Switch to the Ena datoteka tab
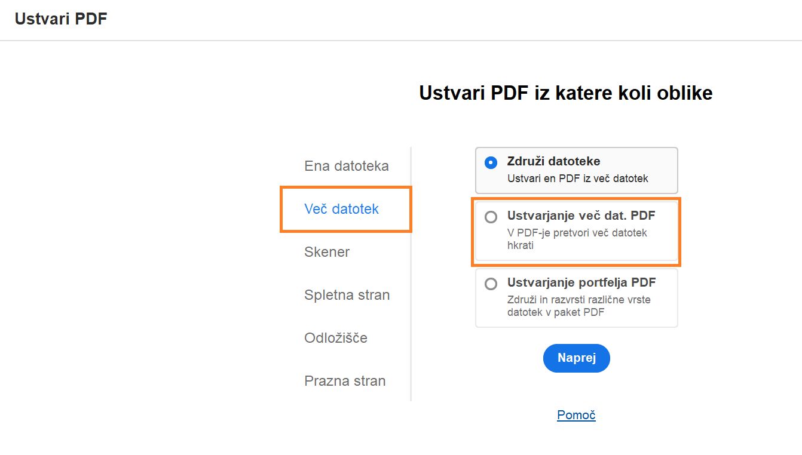This screenshot has width=802, height=455. 345,166
